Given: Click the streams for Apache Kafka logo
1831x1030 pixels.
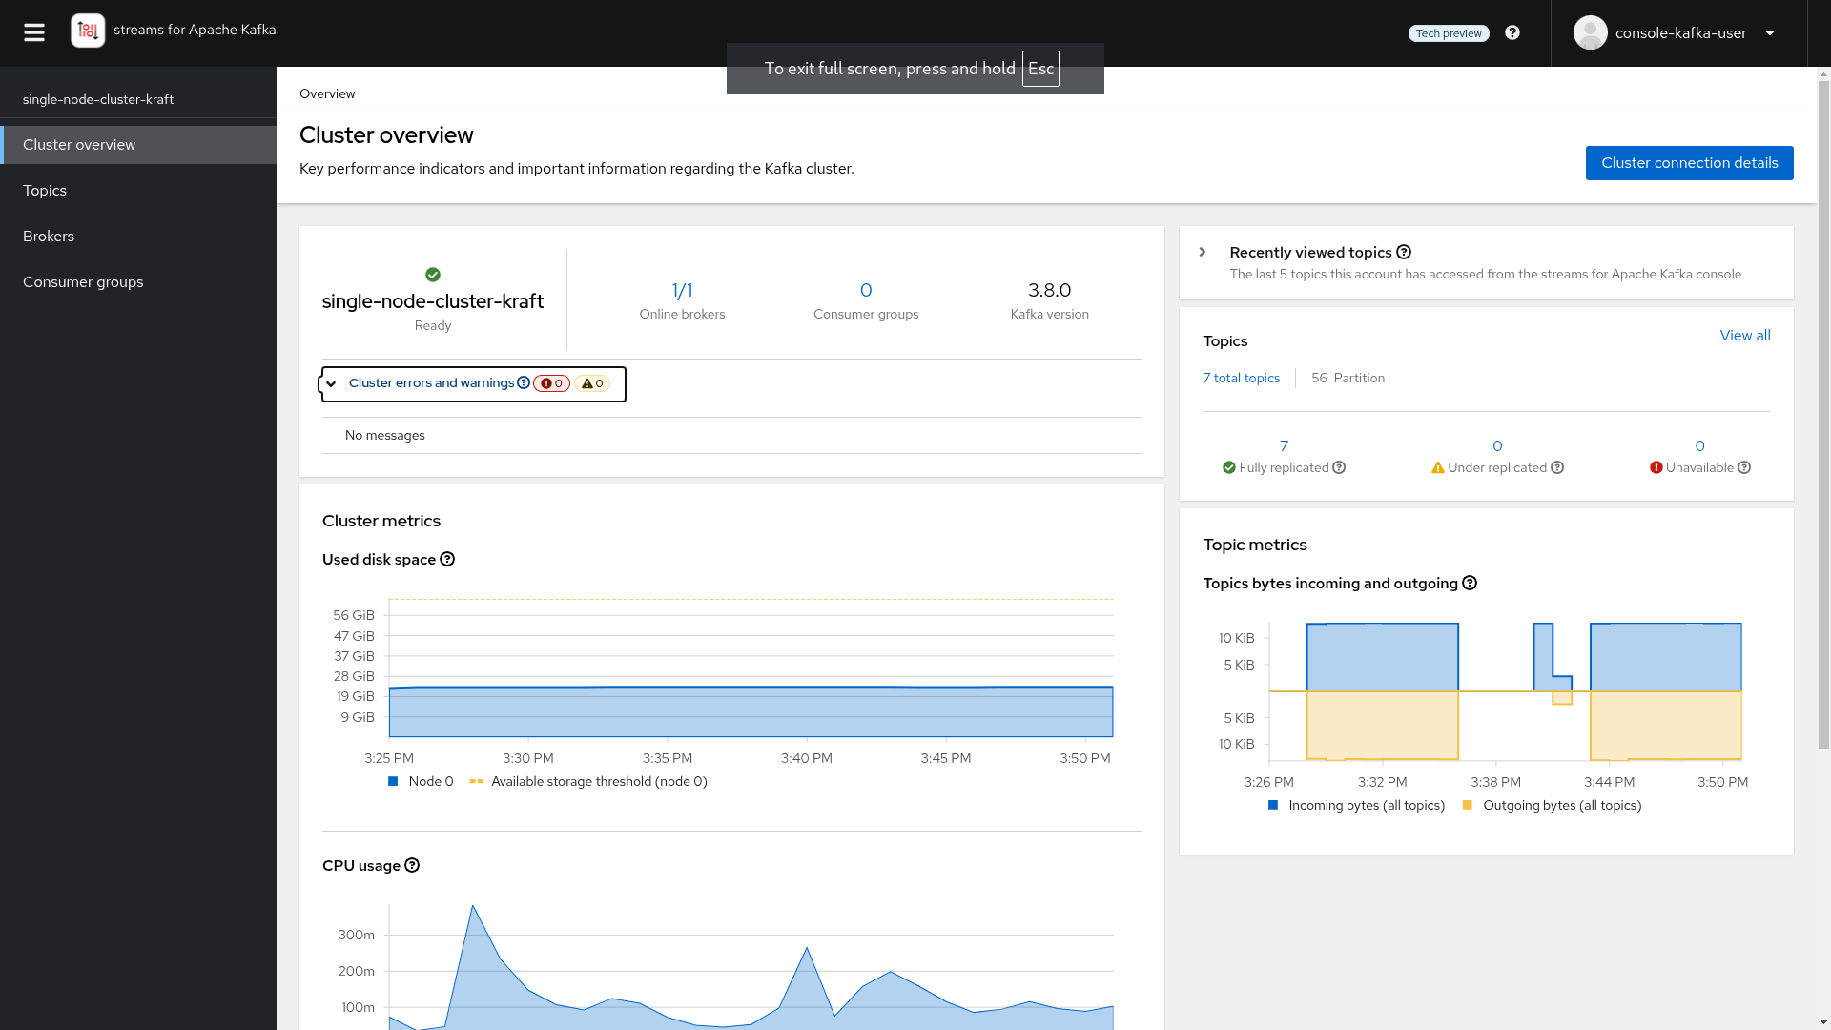Looking at the screenshot, I should [x=88, y=31].
